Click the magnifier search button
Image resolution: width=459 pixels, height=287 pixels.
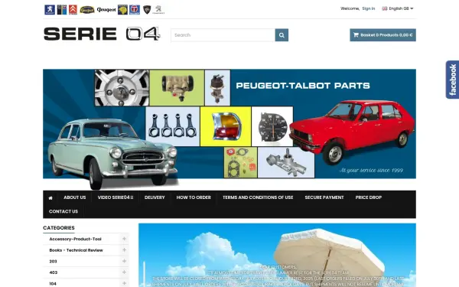[x=282, y=35]
